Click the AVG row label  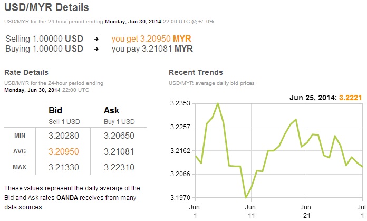tap(20, 151)
